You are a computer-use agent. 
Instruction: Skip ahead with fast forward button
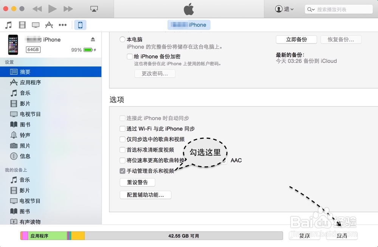pyautogui.click(x=68, y=9)
